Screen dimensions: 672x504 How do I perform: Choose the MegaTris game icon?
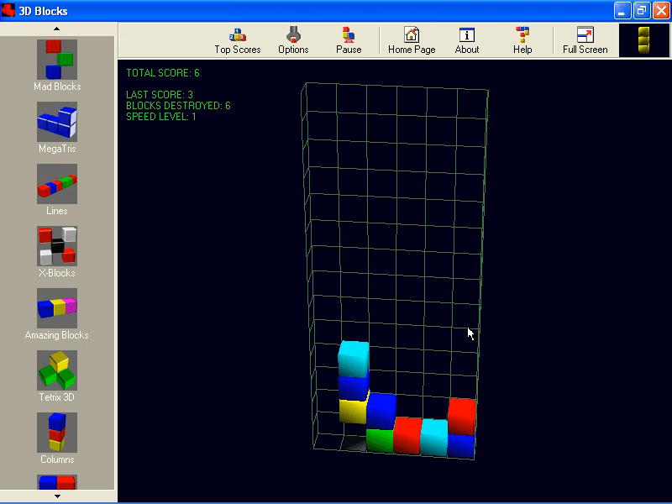[x=57, y=122]
